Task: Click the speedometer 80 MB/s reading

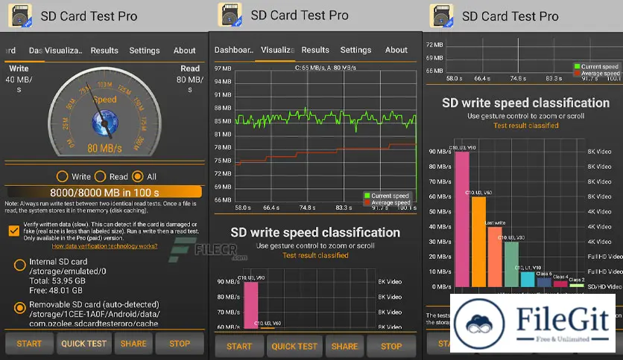Action: tap(104, 148)
